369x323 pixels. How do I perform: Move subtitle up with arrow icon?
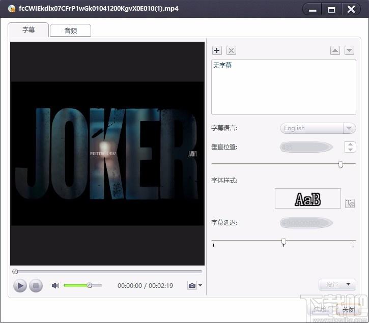coord(335,50)
